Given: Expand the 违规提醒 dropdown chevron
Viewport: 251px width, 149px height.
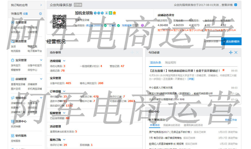Looking at the screenshot, I should [x=64, y=61].
